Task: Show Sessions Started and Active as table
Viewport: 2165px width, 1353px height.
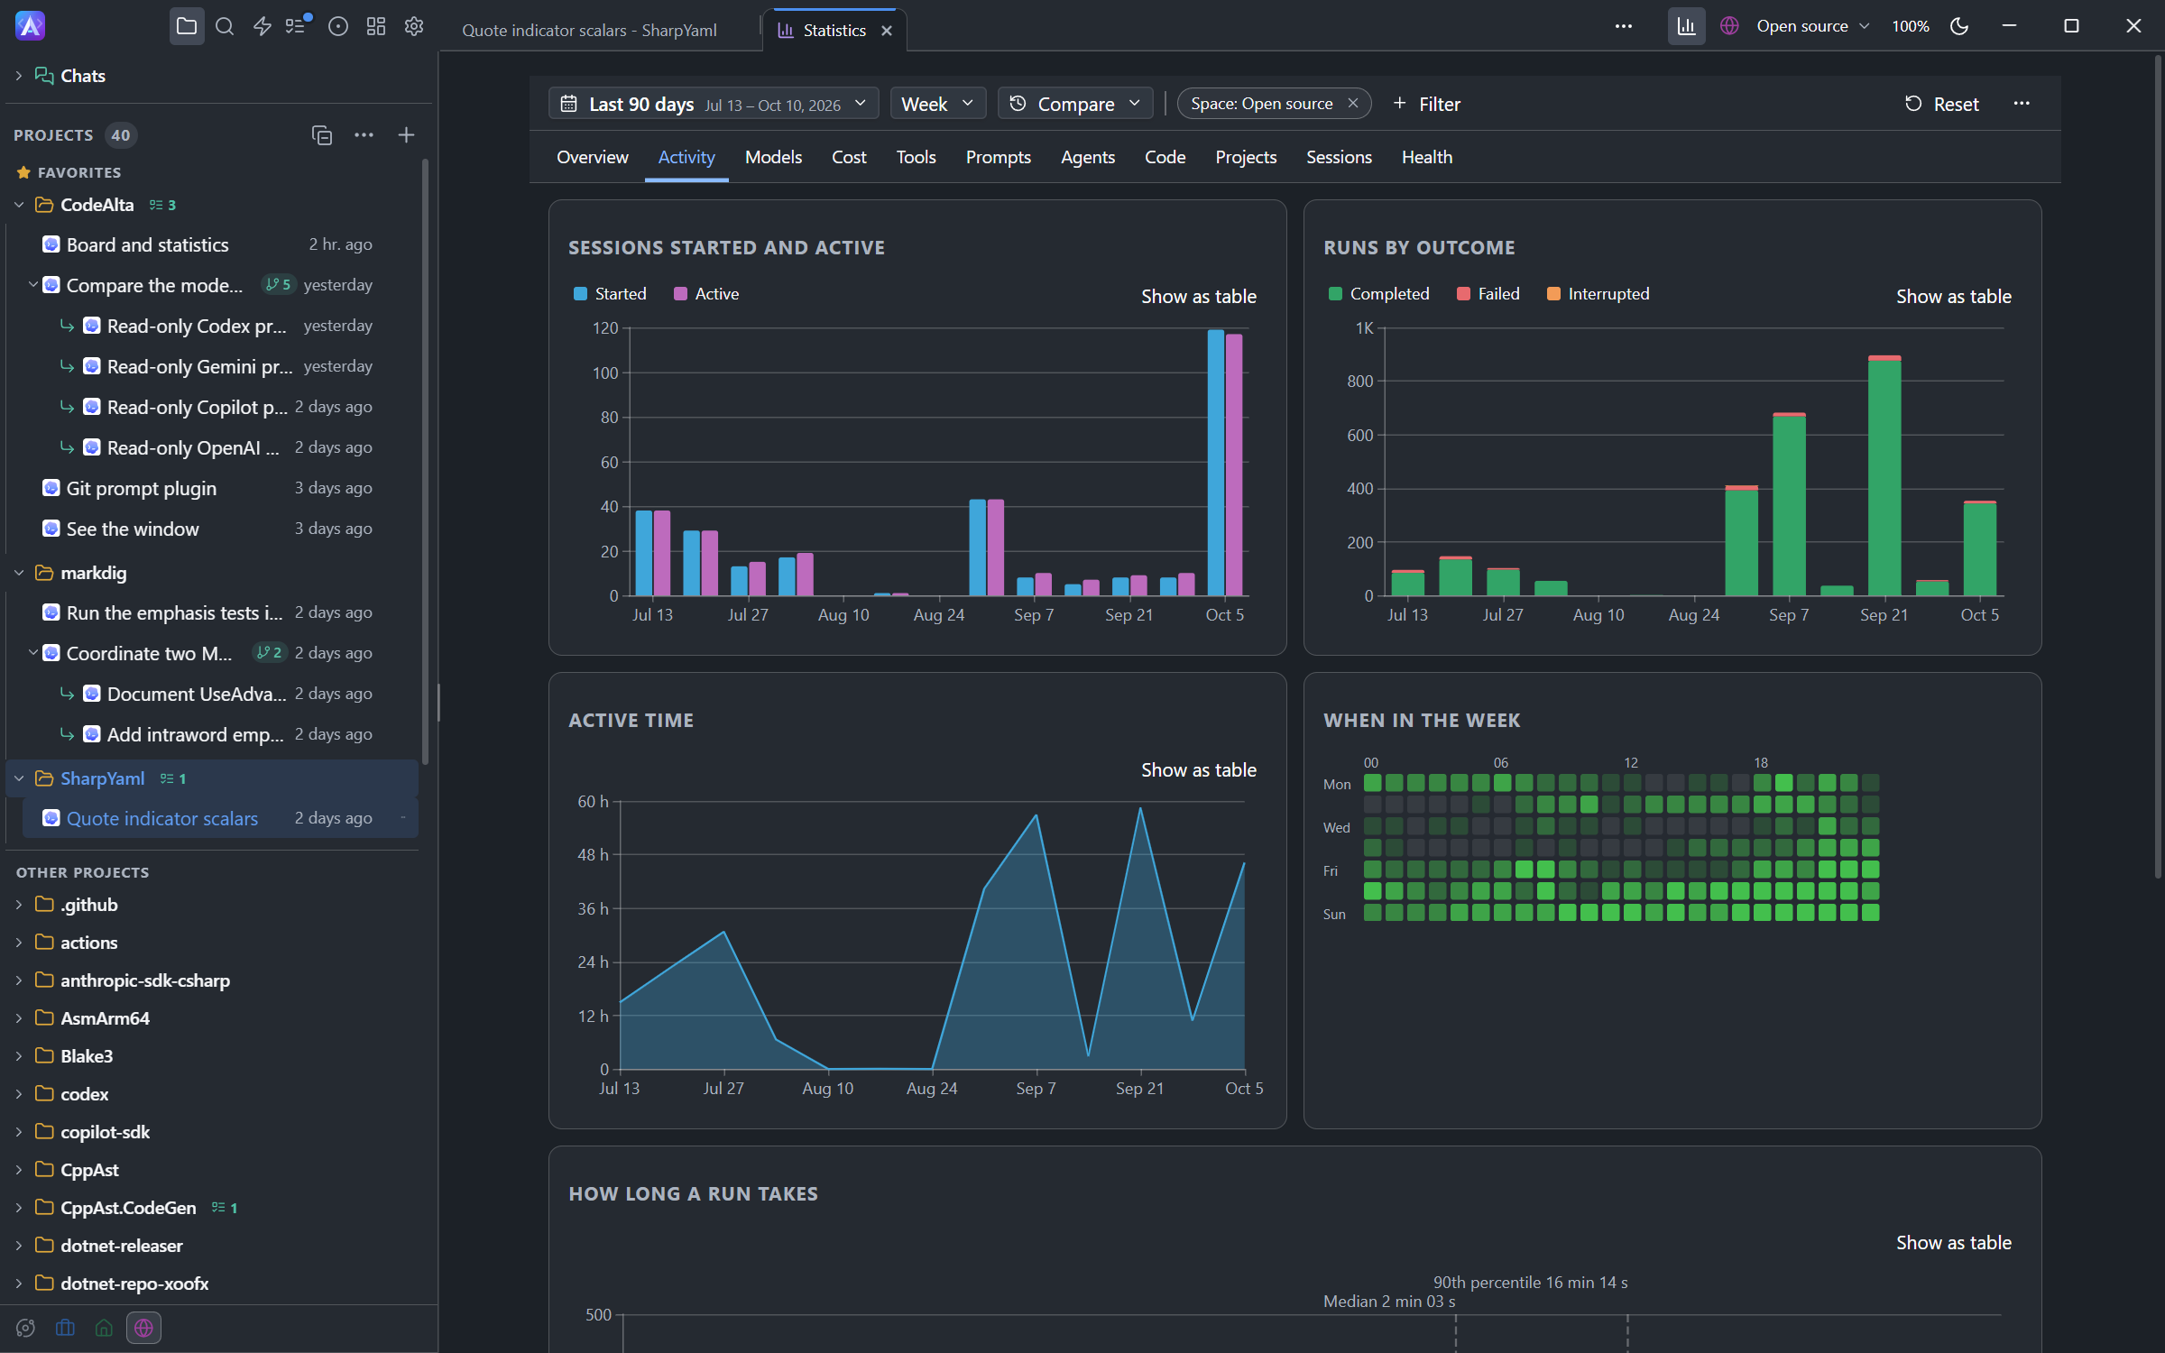Action: tap(1198, 296)
